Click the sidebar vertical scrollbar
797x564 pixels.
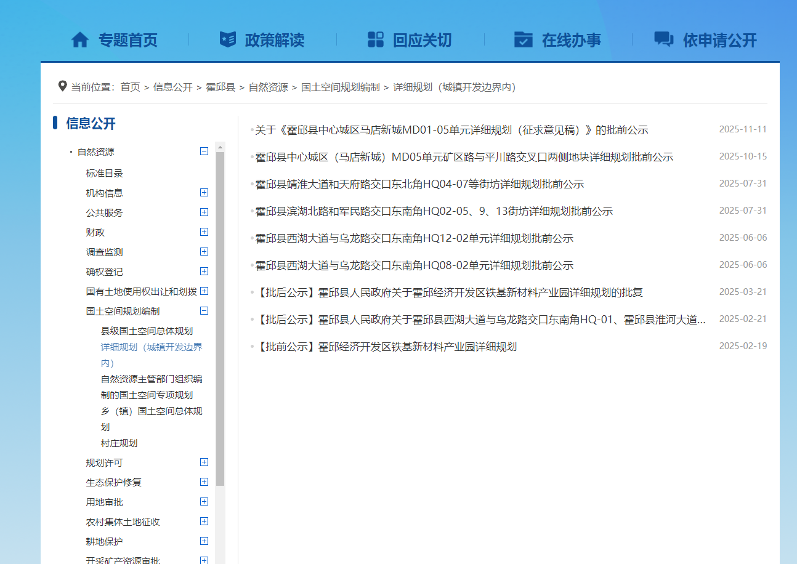[x=220, y=308]
